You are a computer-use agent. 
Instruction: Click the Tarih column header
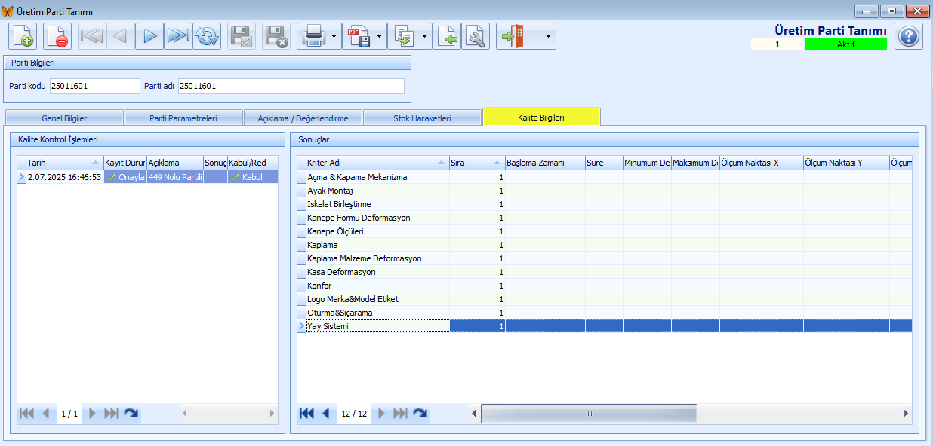pyautogui.click(x=59, y=163)
